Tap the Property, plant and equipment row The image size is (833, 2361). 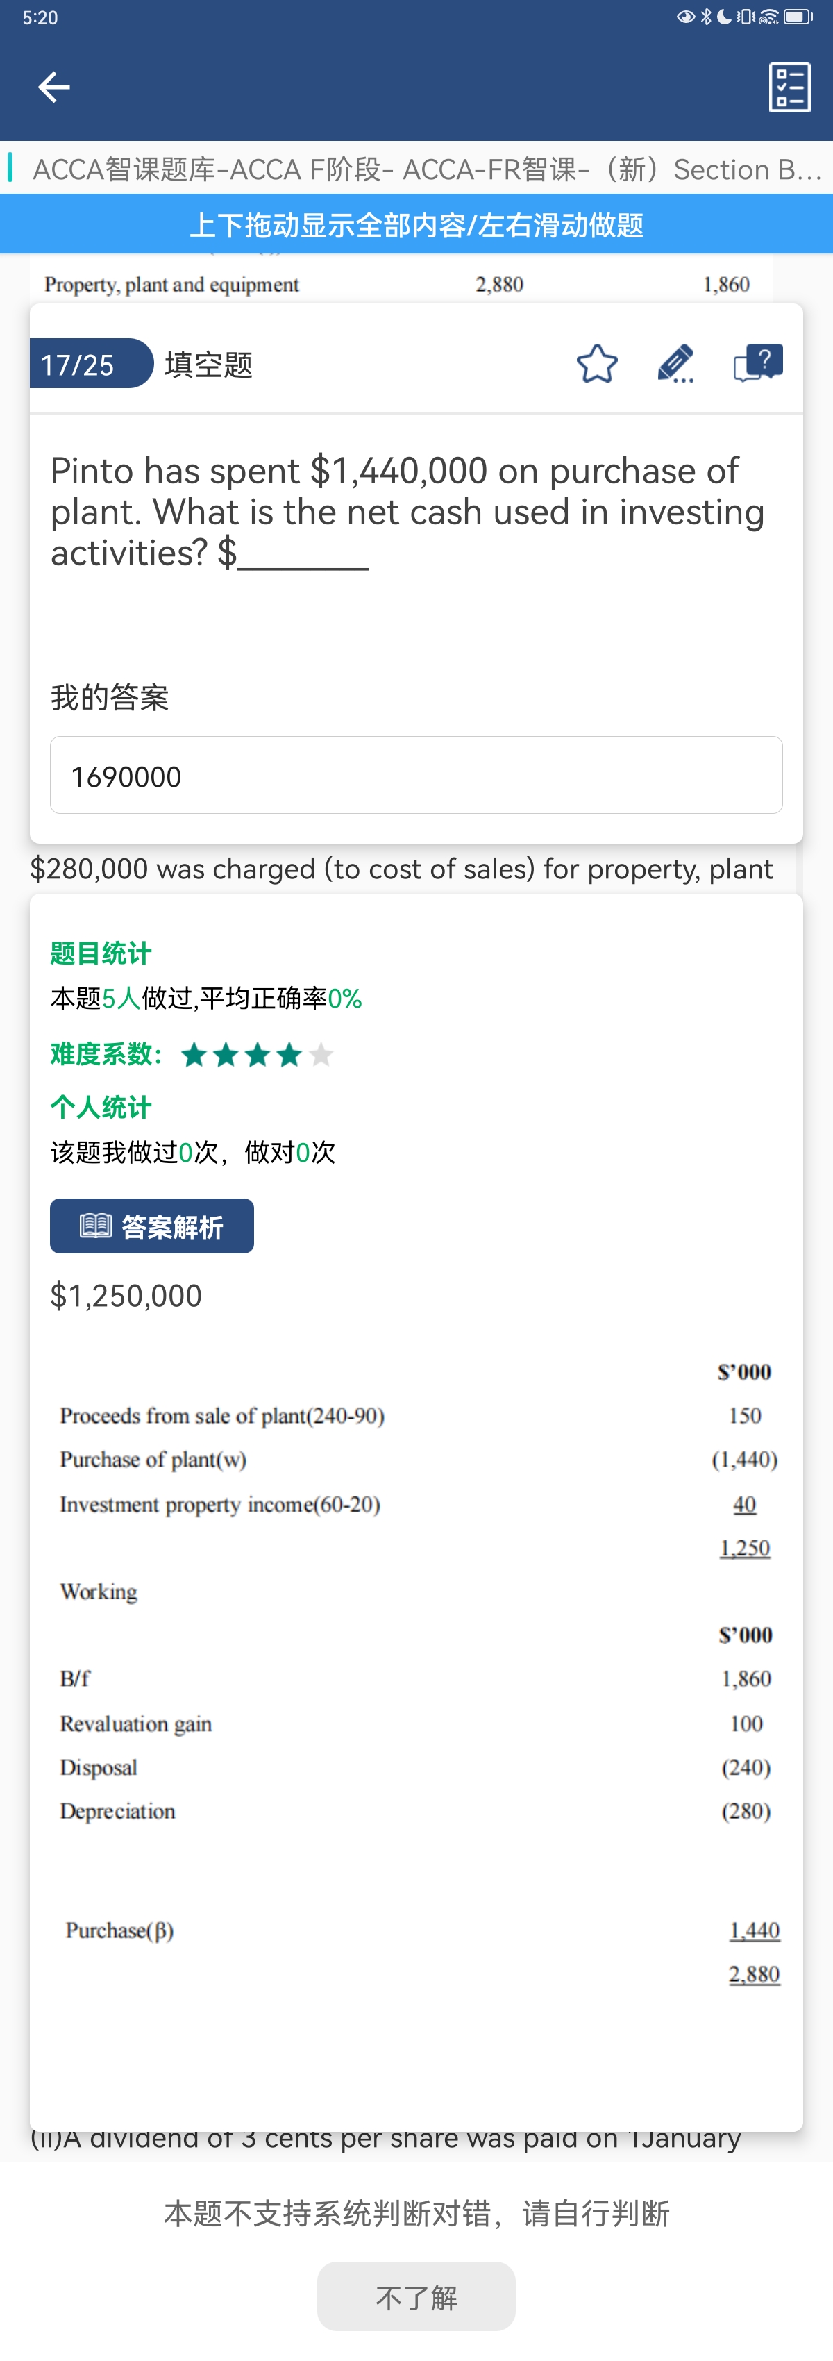pyautogui.click(x=400, y=284)
